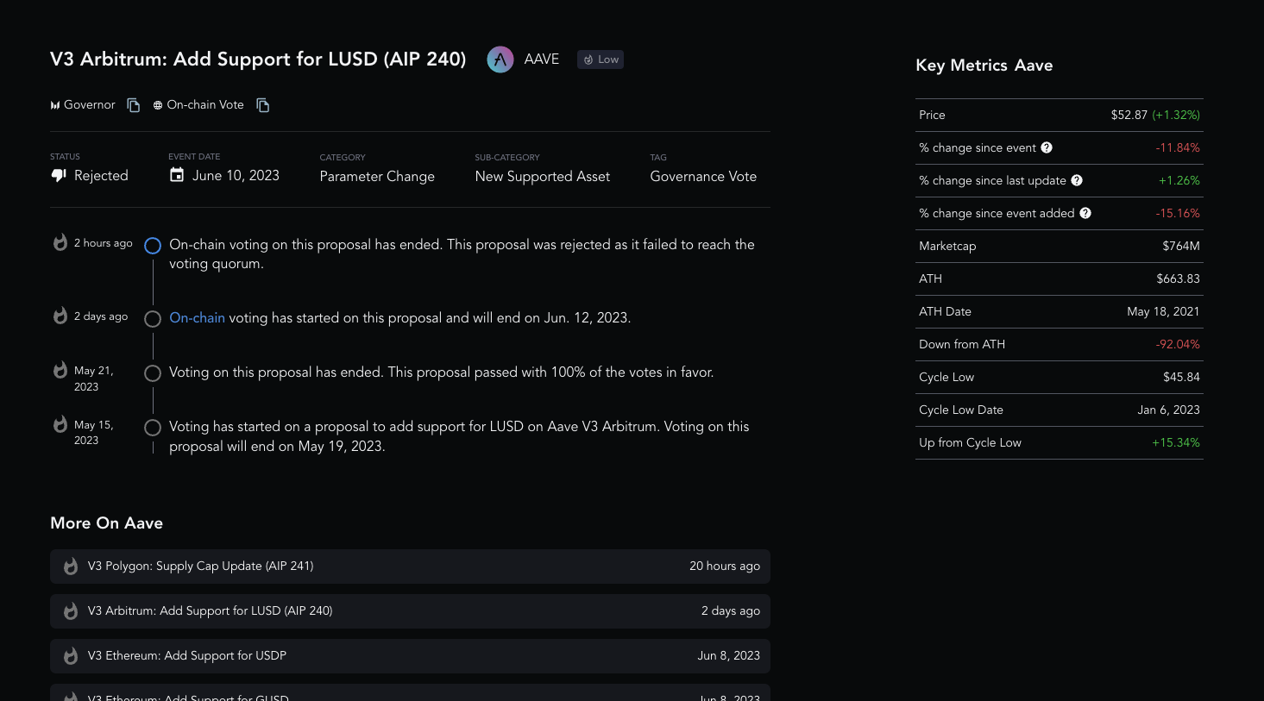Click the proposal title AIP 240
The height and width of the screenshot is (701, 1264).
pyautogui.click(x=258, y=59)
